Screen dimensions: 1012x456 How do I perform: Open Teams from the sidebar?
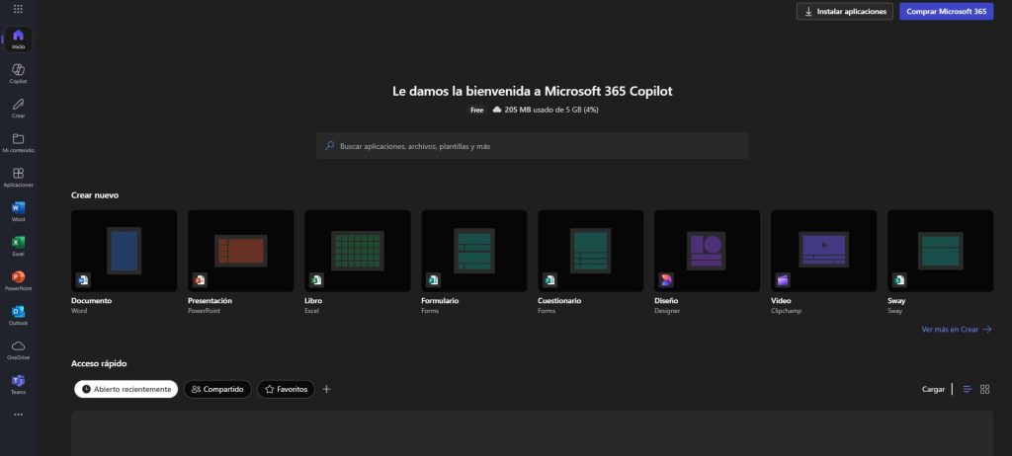point(18,384)
